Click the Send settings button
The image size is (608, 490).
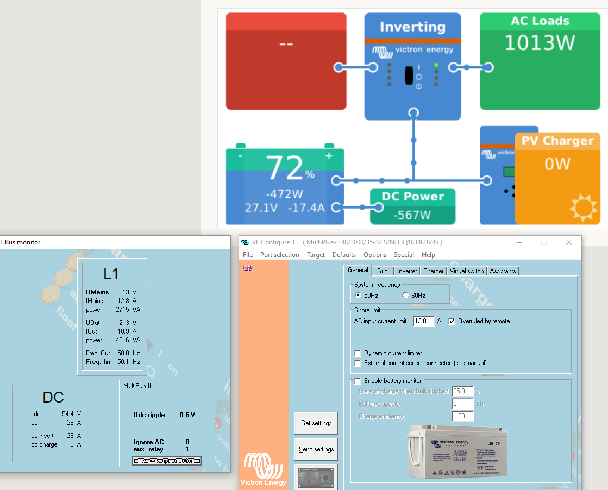coord(316,449)
